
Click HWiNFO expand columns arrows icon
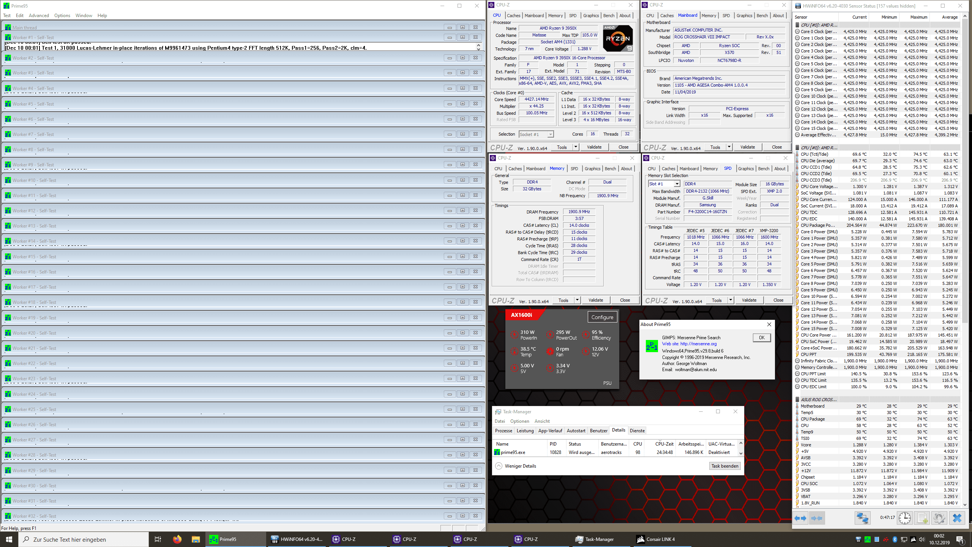pyautogui.click(x=800, y=518)
